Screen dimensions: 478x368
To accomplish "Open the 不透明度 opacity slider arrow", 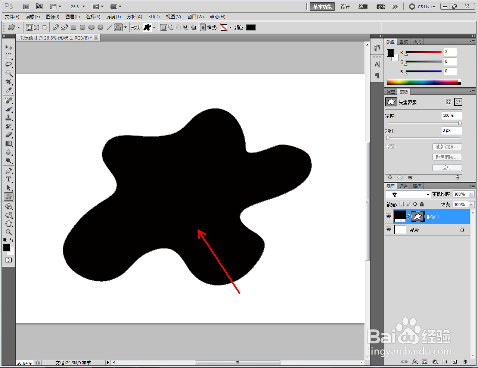I will 471,194.
